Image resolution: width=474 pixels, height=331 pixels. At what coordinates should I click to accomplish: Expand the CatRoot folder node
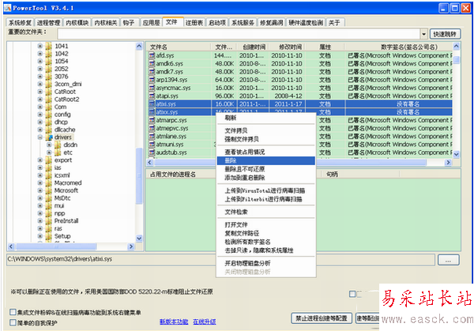pos(40,92)
